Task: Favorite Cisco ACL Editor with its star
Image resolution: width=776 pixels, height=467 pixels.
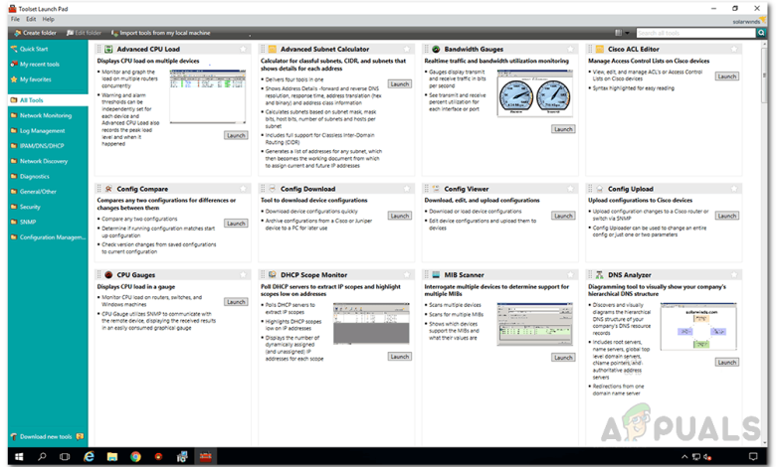Action: click(734, 49)
